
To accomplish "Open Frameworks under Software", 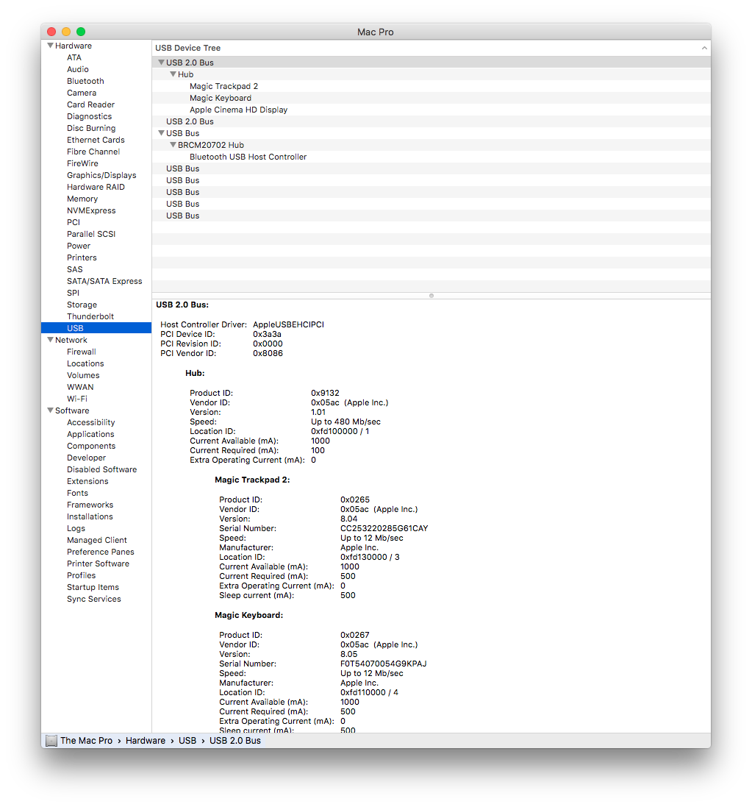I will [x=90, y=505].
